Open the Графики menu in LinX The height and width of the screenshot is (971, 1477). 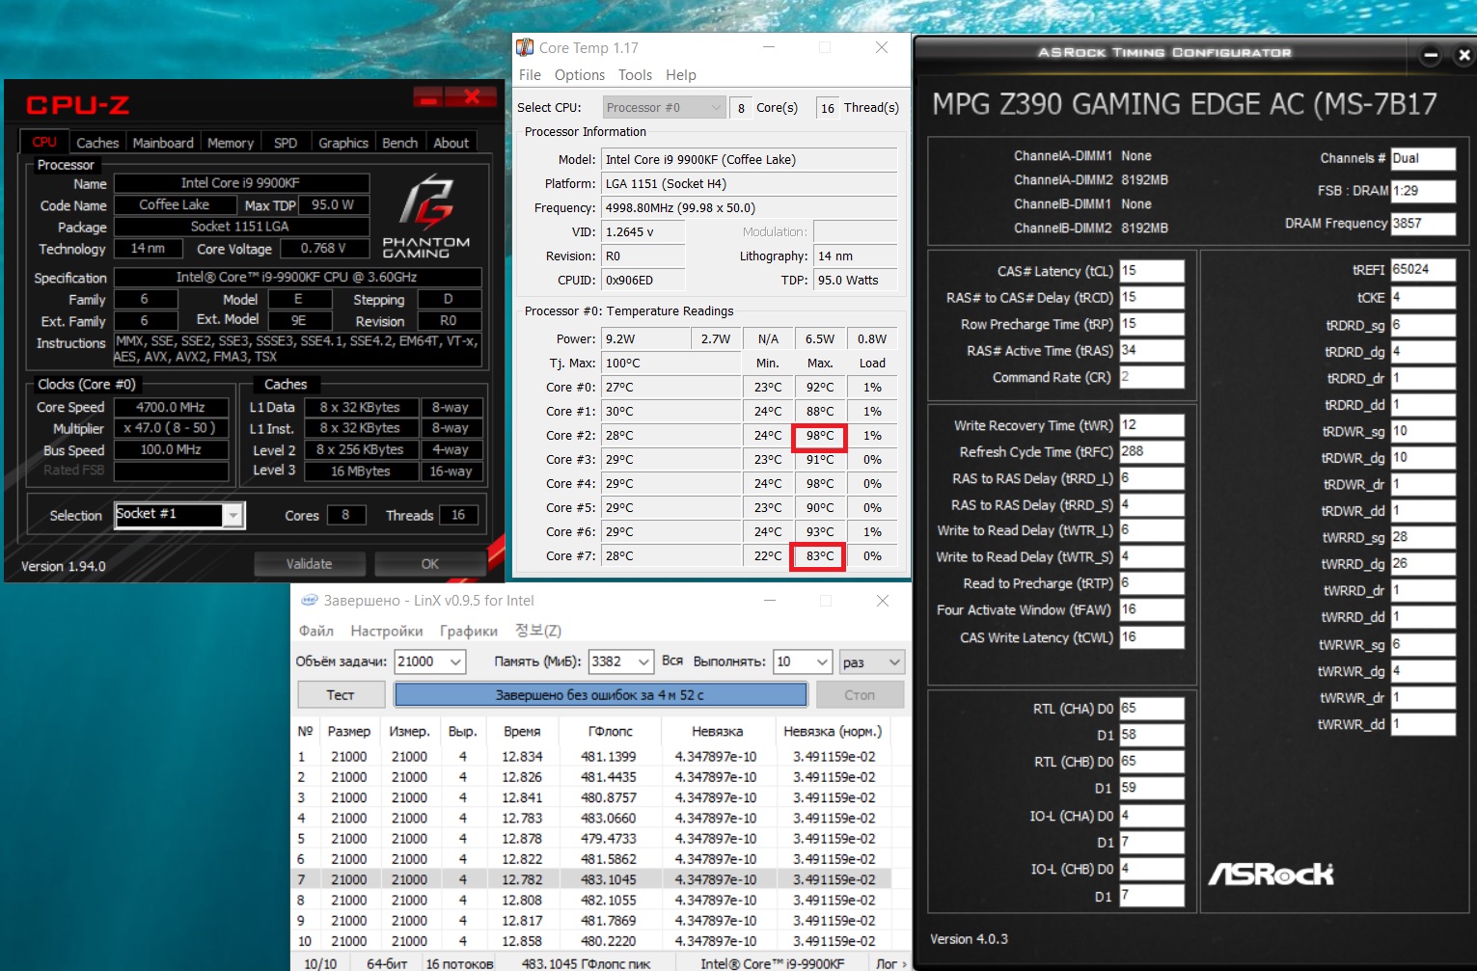(x=469, y=631)
